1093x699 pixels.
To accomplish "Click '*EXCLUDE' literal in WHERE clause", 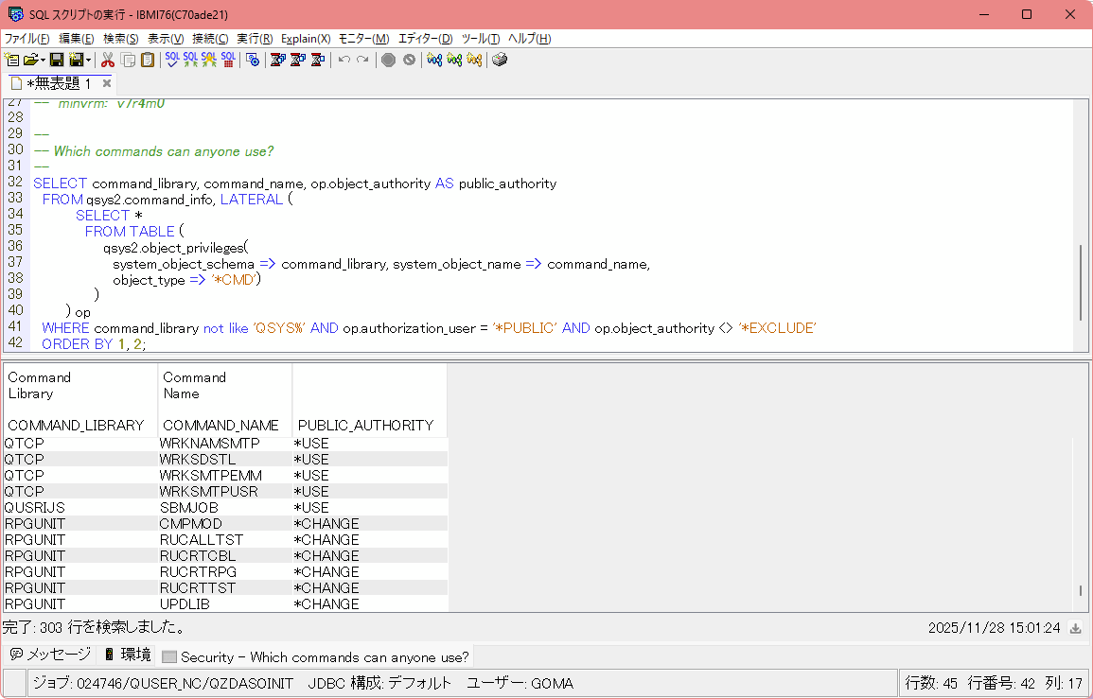I will tap(777, 328).
